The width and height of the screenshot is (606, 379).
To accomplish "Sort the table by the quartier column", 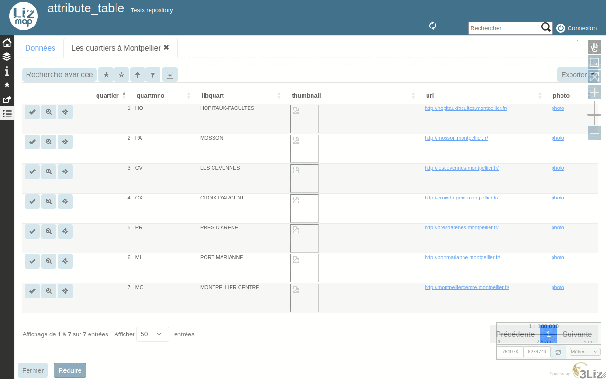I will click(107, 95).
